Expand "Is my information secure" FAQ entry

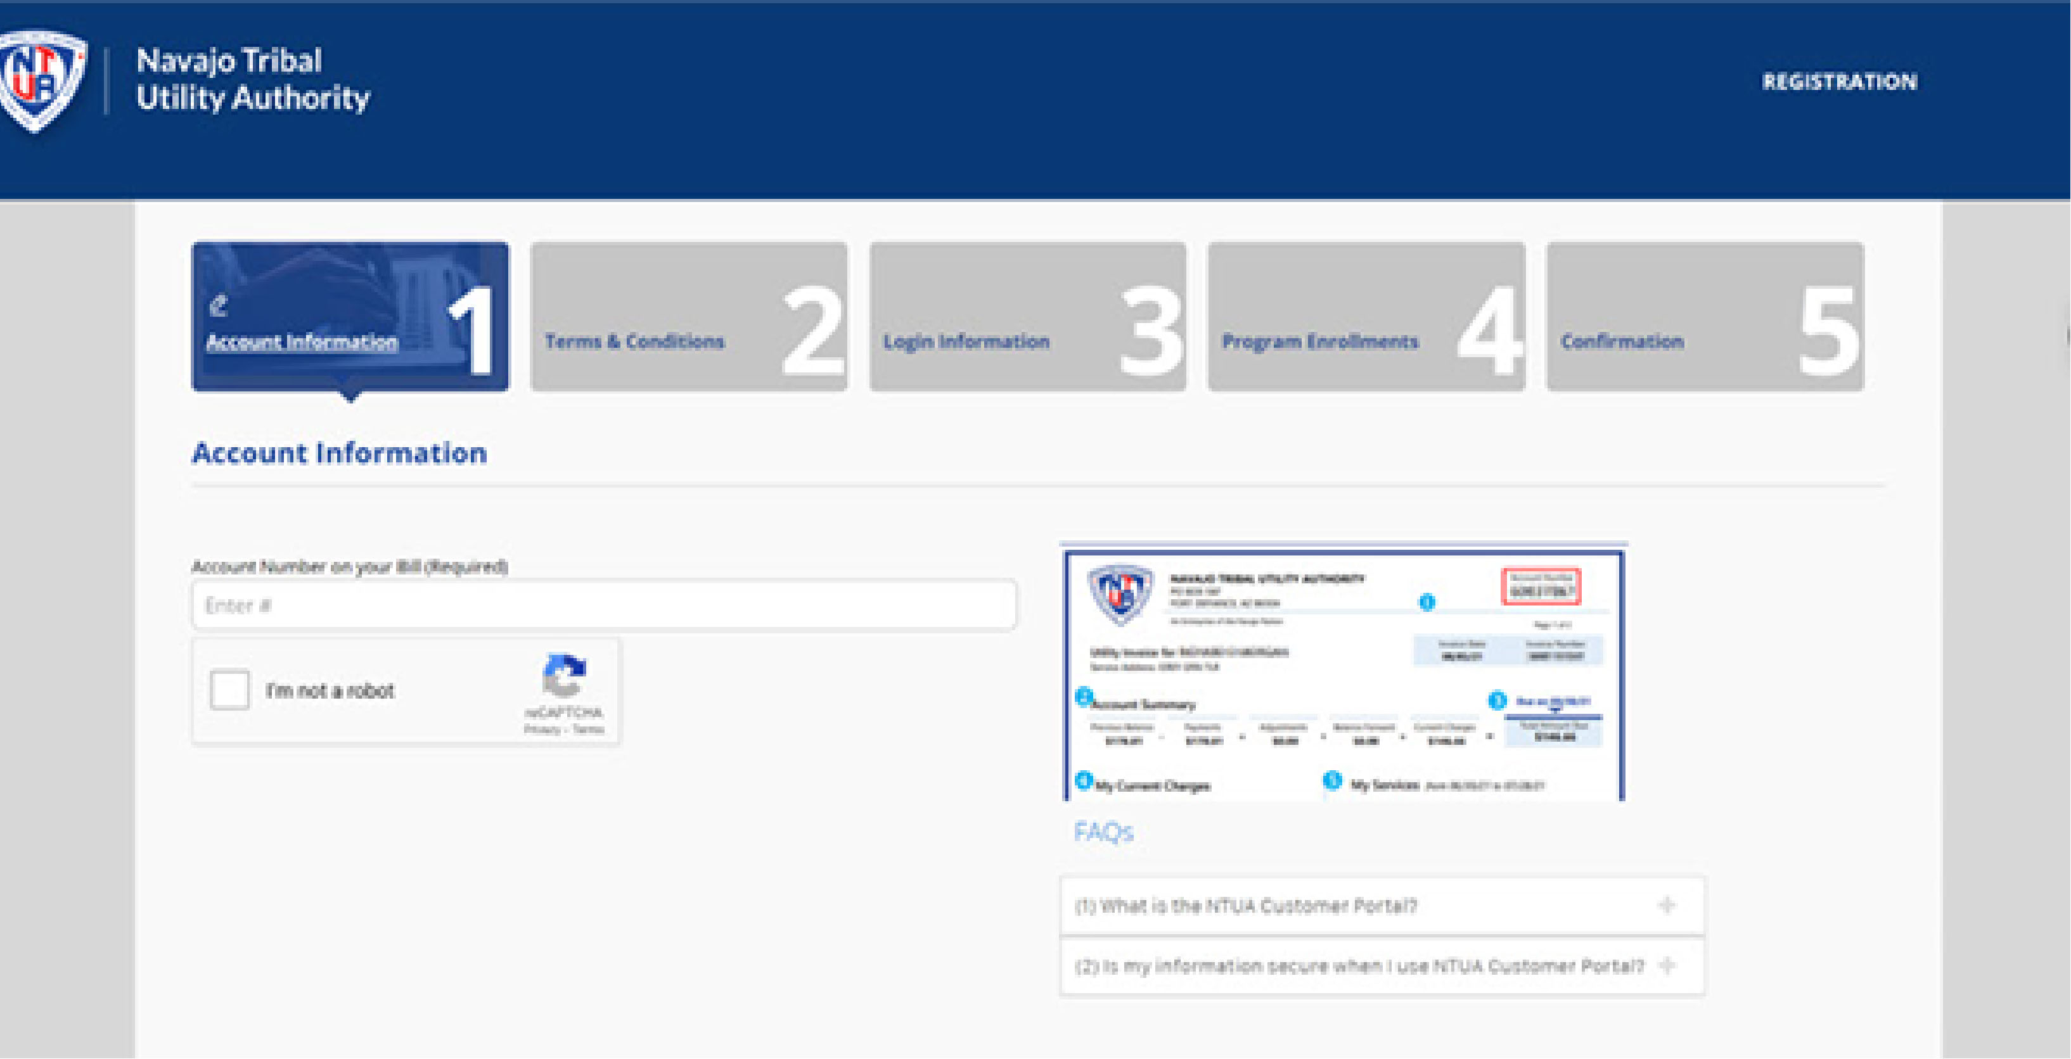tap(1359, 966)
